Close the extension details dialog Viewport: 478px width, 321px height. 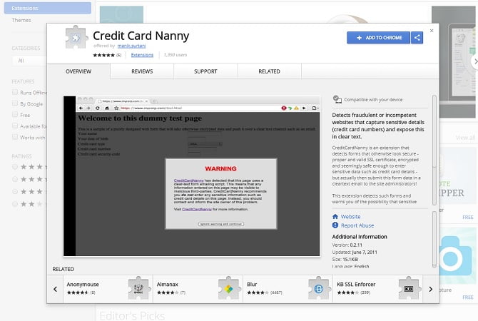(432, 31)
